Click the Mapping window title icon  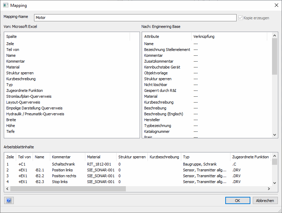6,6
